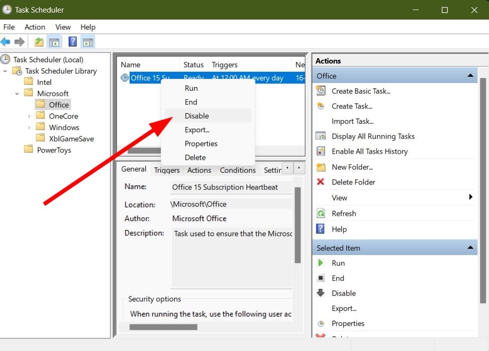Screen dimensions: 489x351
Task: Click the Description text box
Action: click(x=232, y=258)
